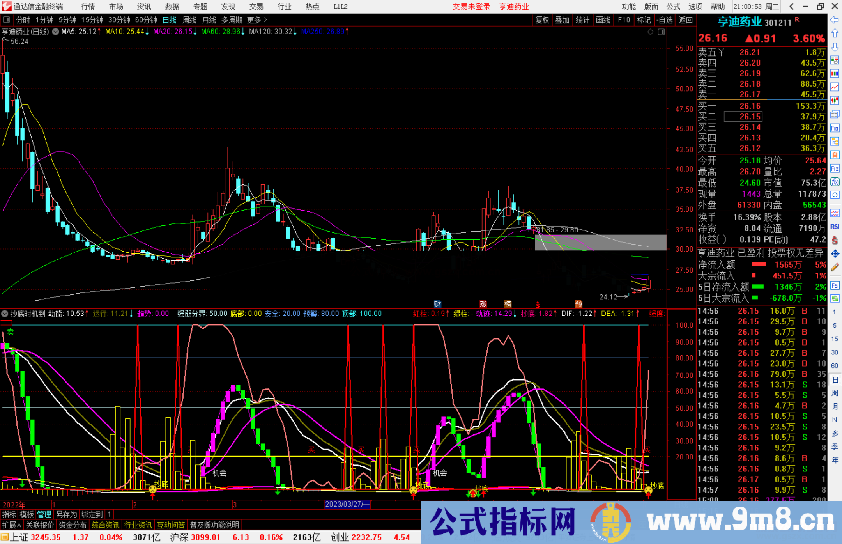
Task: Open the 多周期 dropdown
Action: click(x=233, y=20)
